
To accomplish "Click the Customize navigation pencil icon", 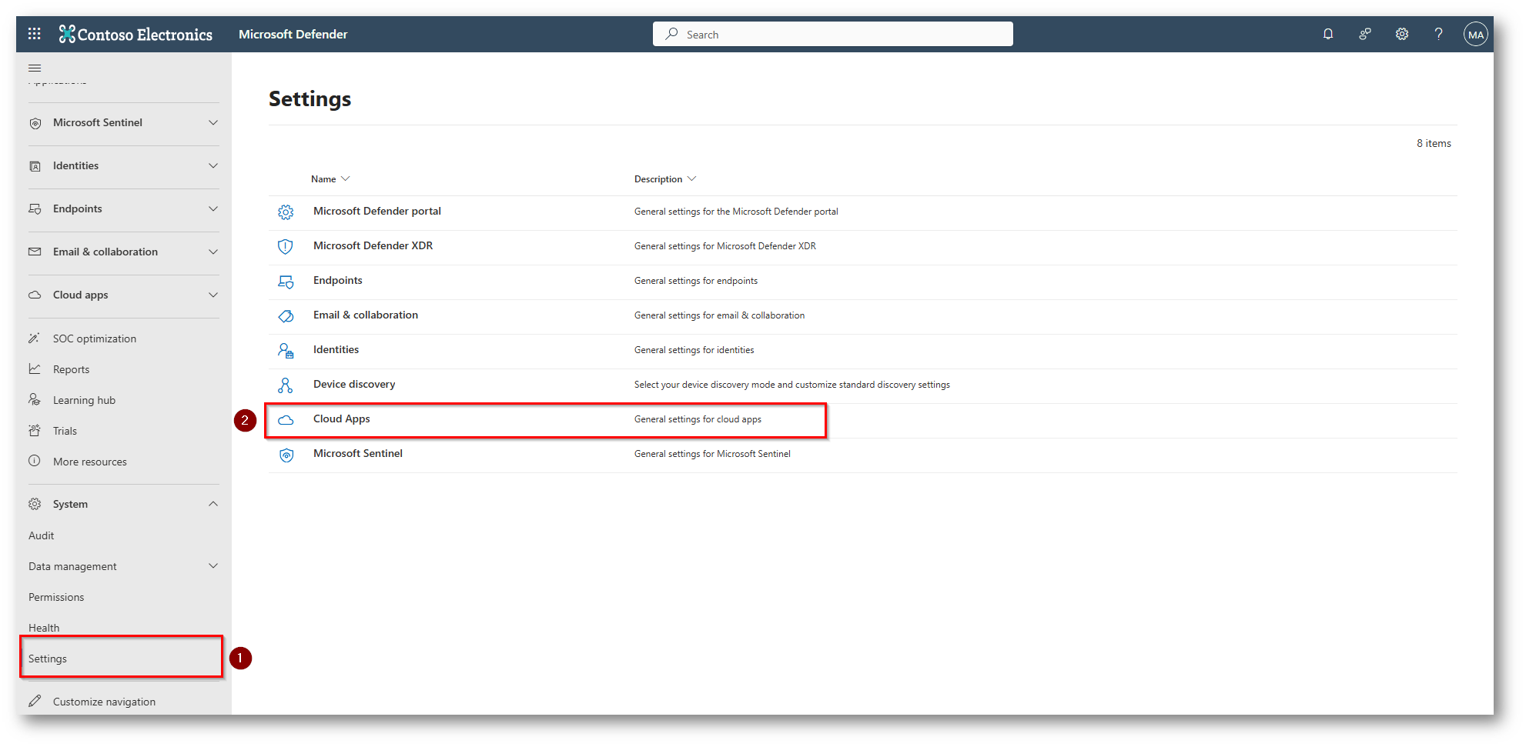I will (35, 701).
